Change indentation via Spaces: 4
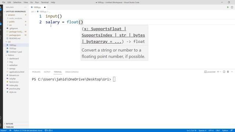Screen dimensions: 235x132 tap(202, 131)
